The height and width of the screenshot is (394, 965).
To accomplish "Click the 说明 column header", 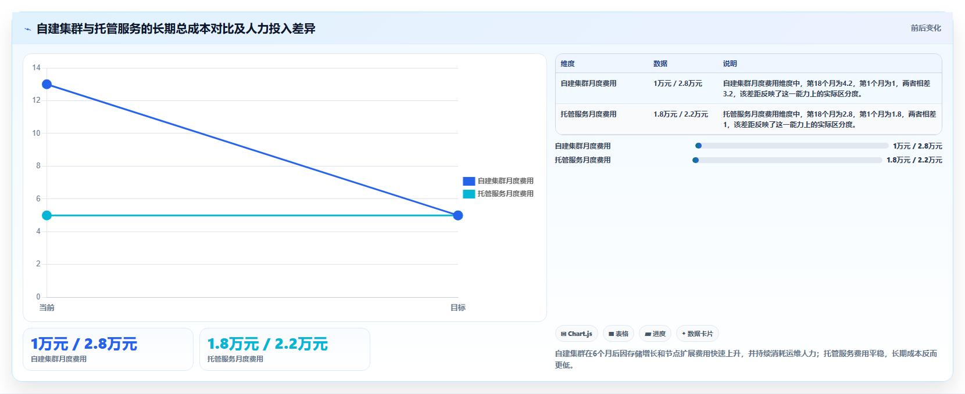I will (x=730, y=64).
